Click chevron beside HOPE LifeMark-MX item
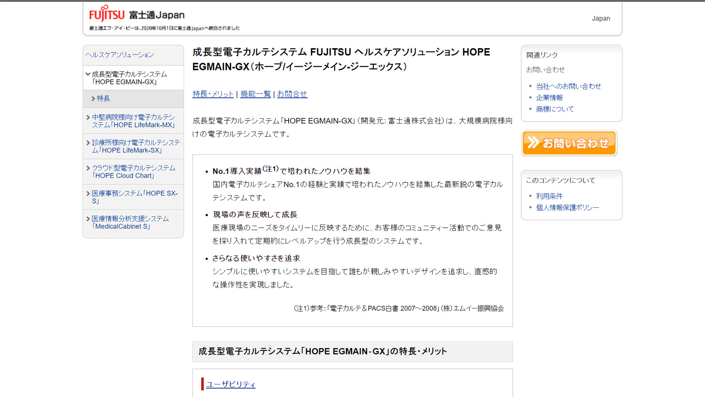This screenshot has width=705, height=397. [x=88, y=117]
